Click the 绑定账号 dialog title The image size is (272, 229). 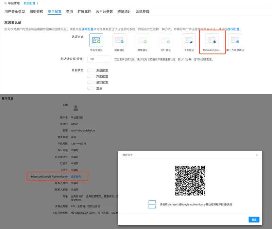point(128,155)
